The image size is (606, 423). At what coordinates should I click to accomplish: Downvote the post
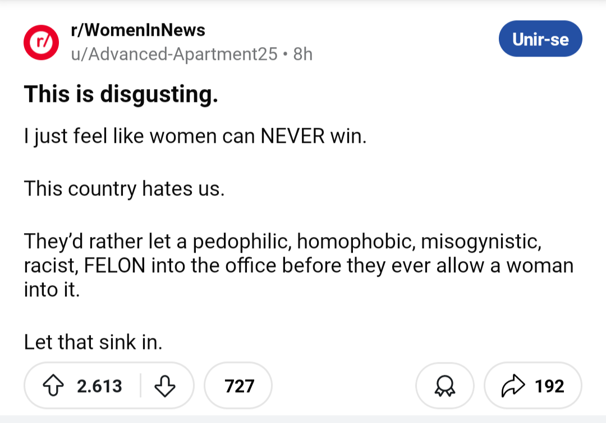coord(164,386)
